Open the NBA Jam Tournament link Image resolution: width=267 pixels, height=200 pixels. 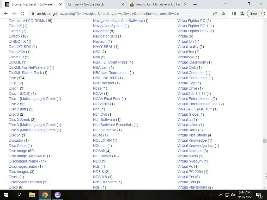[111, 73]
